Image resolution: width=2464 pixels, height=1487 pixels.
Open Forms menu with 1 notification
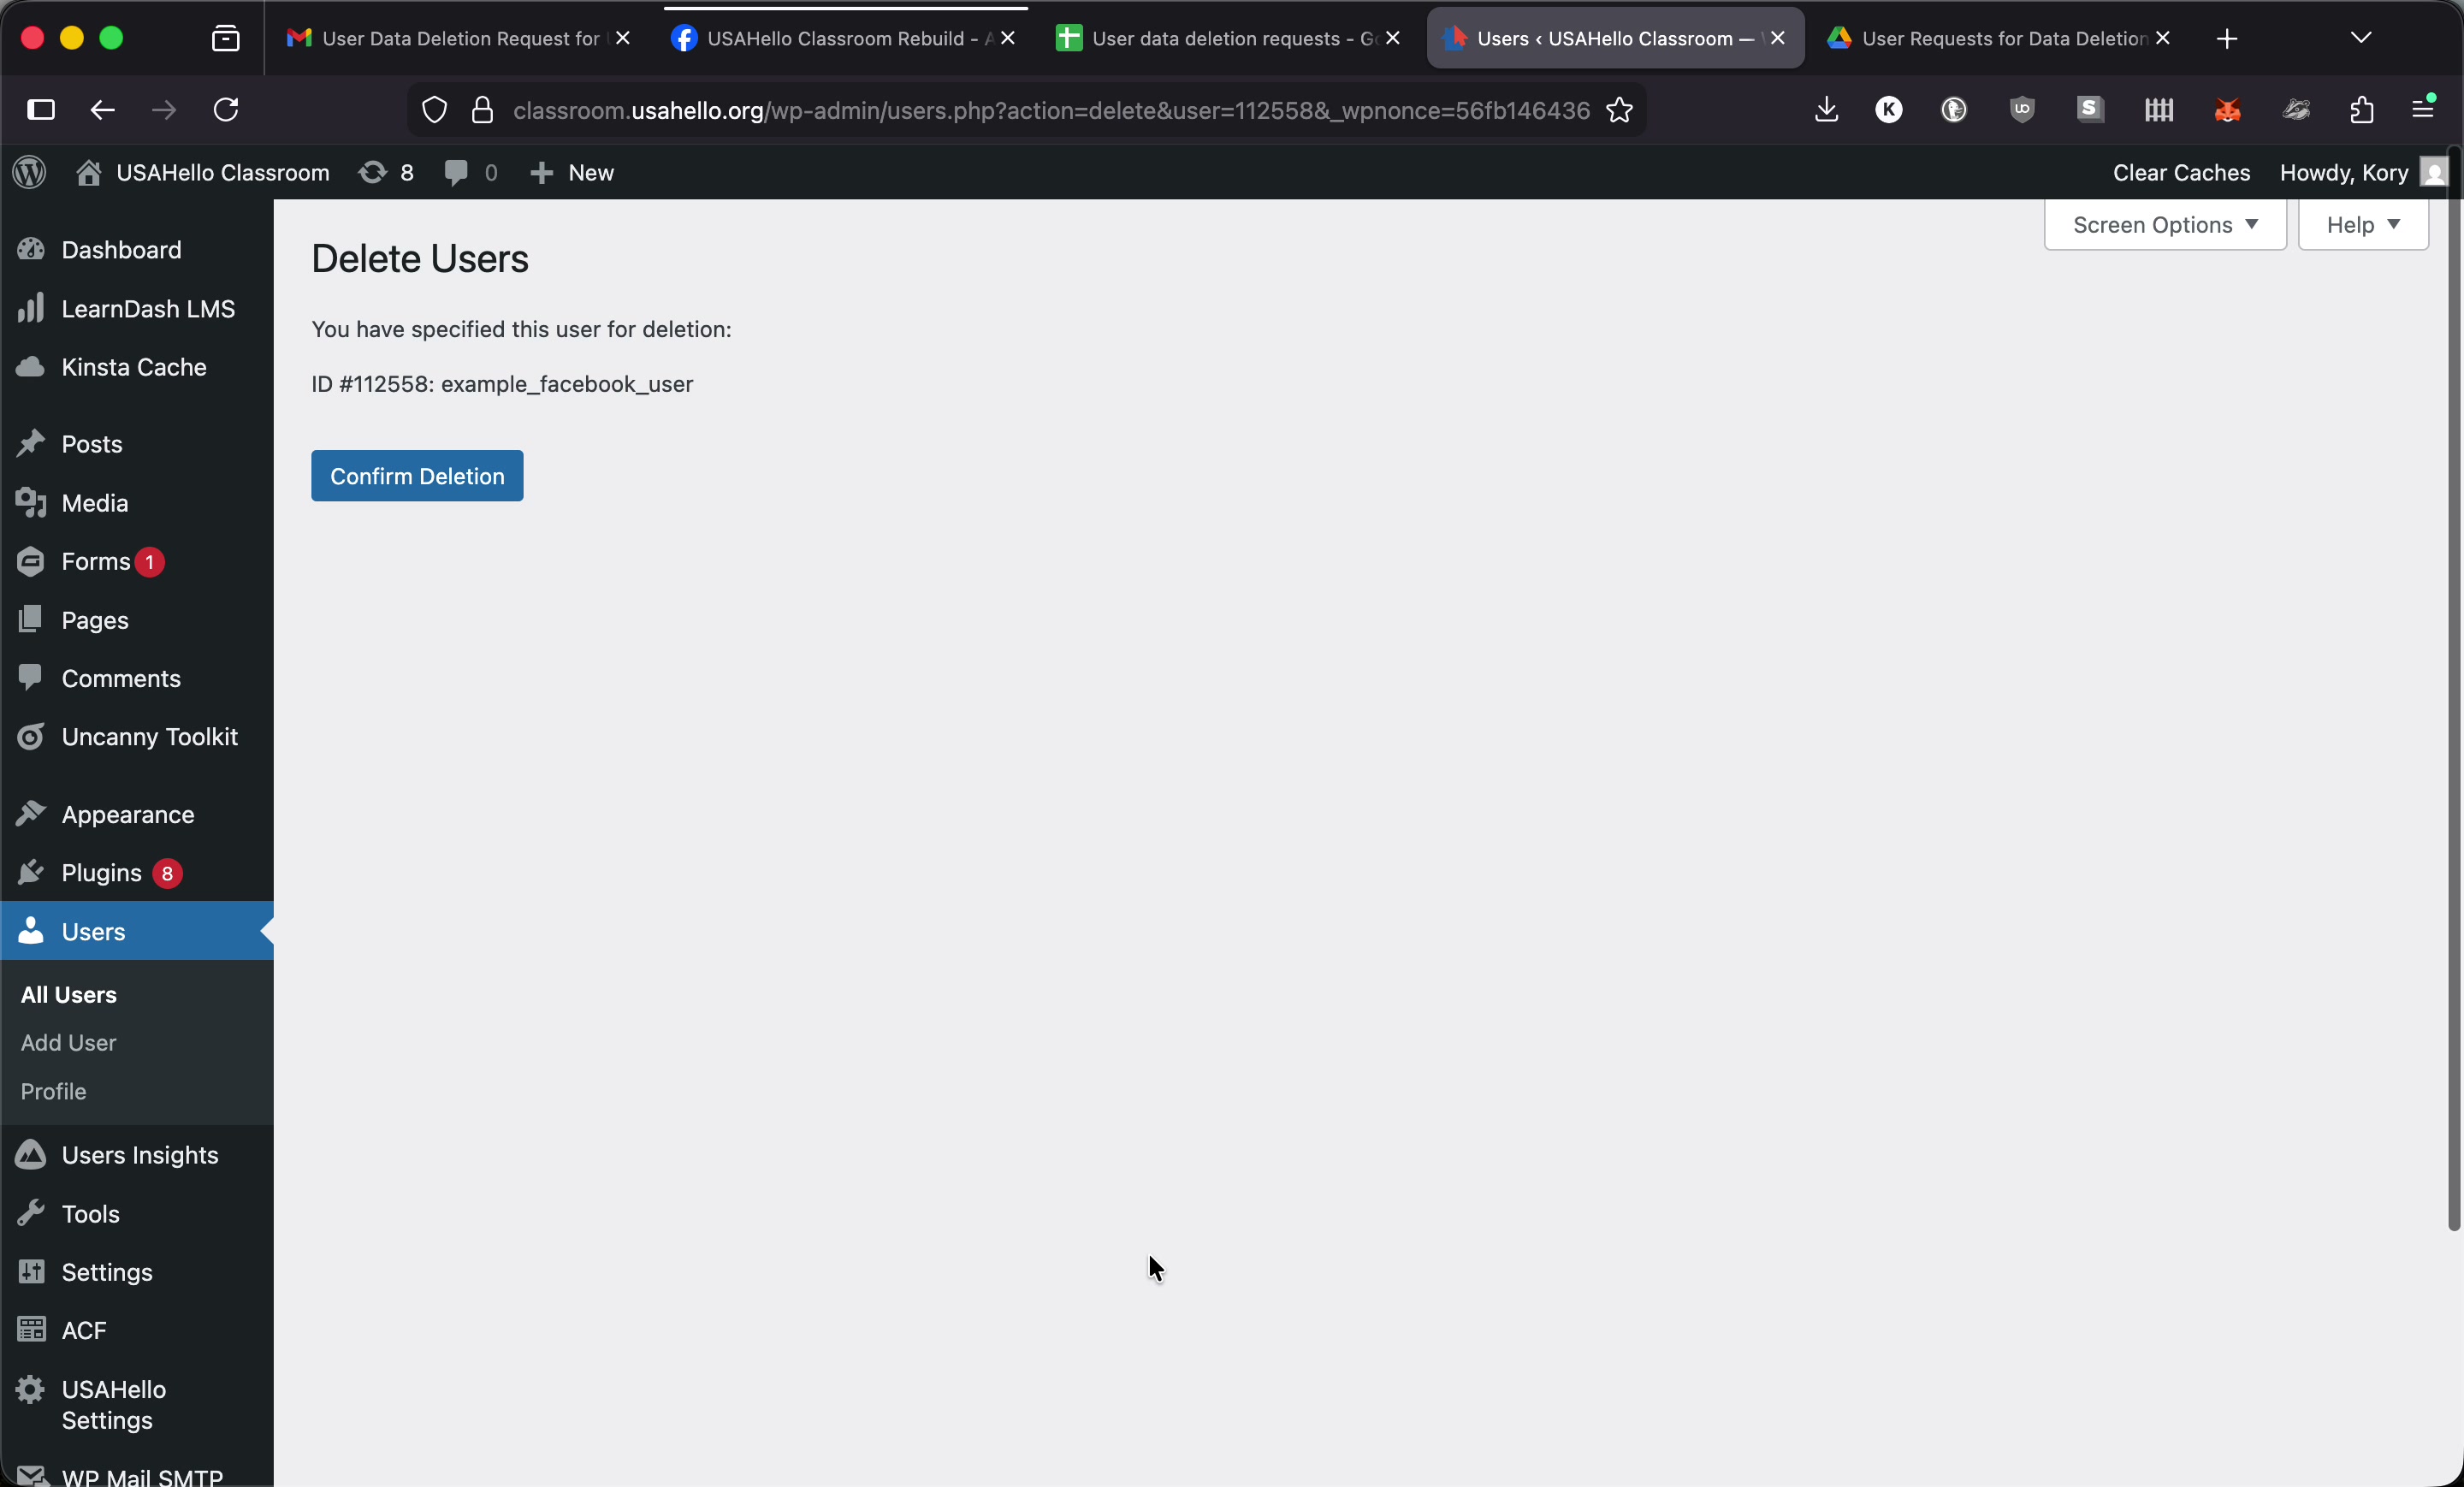coord(137,561)
